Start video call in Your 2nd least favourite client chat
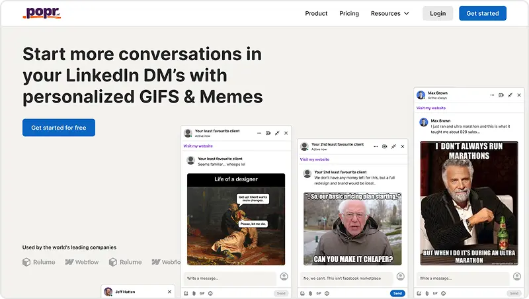Viewport: 529px width, 299px height. [x=384, y=146]
